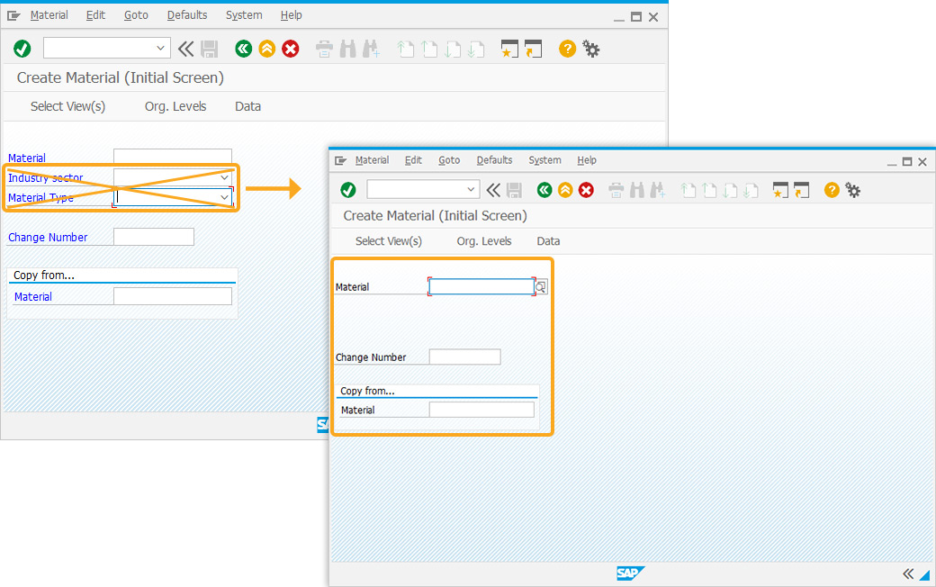Open Goto menu in the back window
The width and height of the screenshot is (936, 587).
tap(136, 15)
